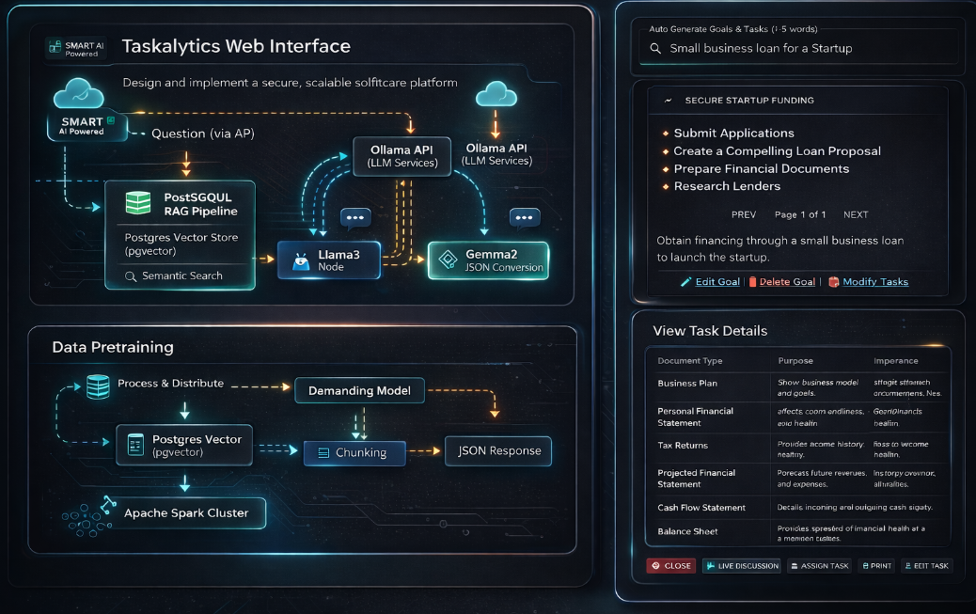Click the red CLOSE button
This screenshot has width=976, height=614.
pos(671,566)
